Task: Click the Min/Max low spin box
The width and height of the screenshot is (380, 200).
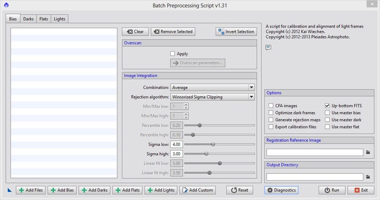Action: (180, 107)
